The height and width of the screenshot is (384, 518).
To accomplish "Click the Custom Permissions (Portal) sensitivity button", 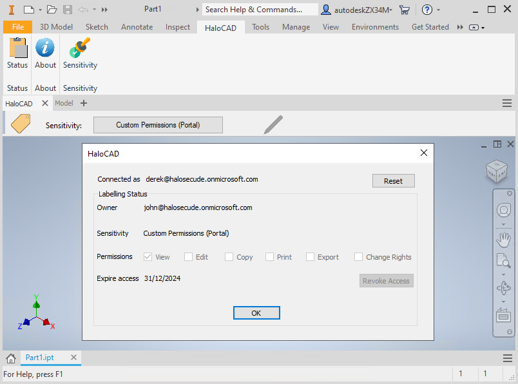I will pos(158,125).
